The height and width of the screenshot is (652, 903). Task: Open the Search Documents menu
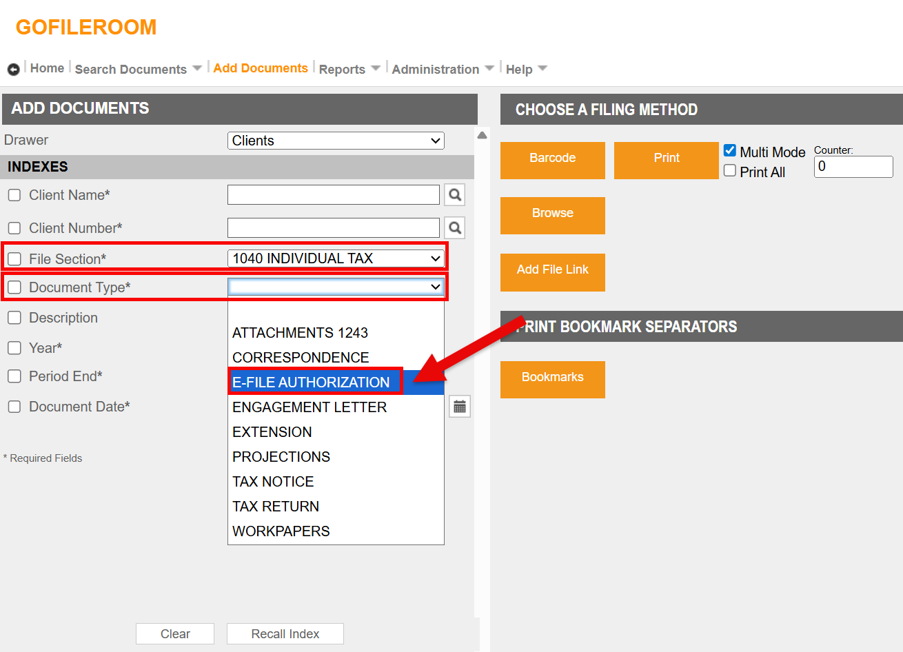click(137, 70)
